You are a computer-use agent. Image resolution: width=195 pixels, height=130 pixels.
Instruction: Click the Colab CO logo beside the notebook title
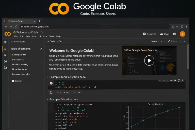tap(8, 34)
